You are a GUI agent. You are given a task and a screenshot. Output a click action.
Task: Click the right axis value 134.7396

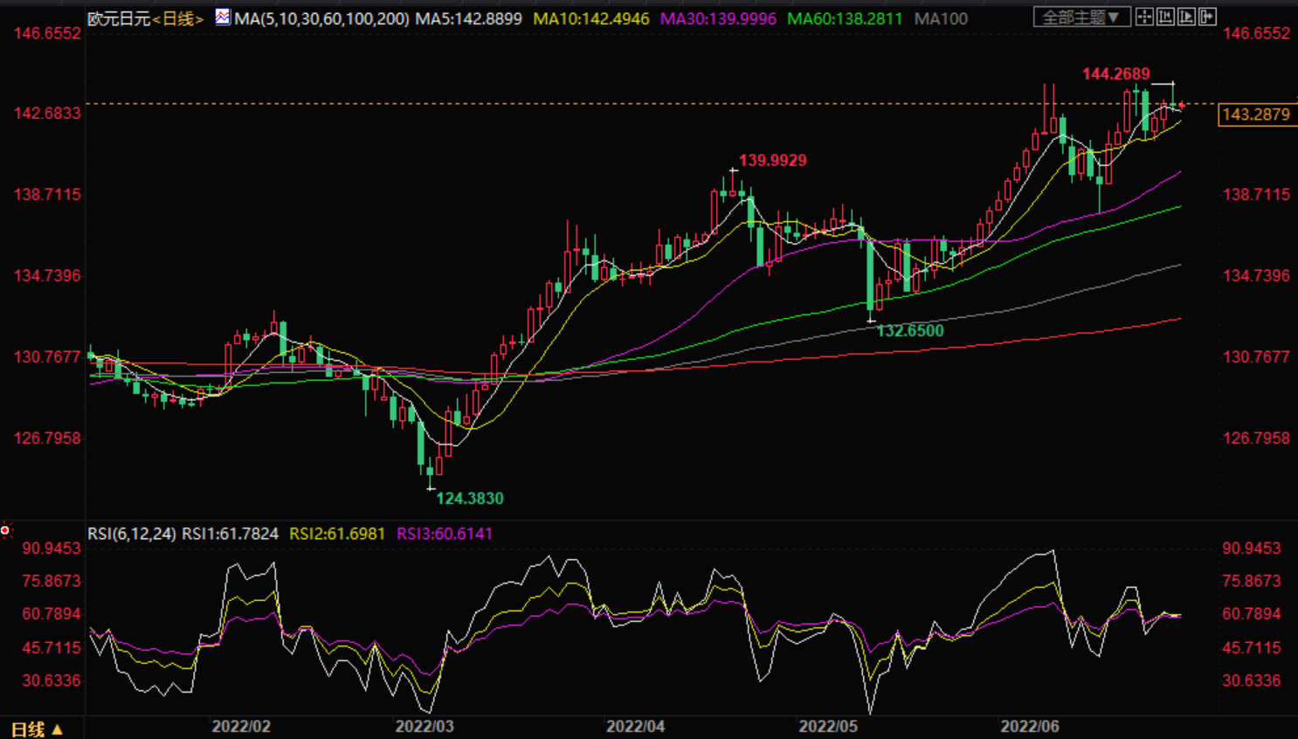point(1256,276)
